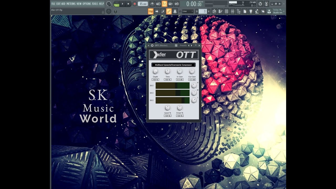
Task: Open the HELP menu
Action: point(101,4)
